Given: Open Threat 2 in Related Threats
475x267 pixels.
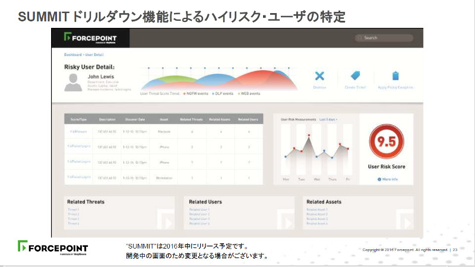Looking at the screenshot, I should 73,214.
